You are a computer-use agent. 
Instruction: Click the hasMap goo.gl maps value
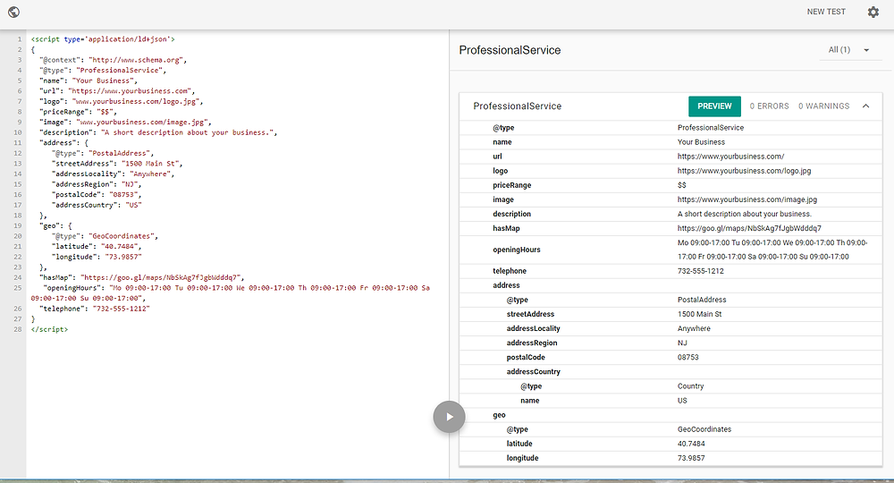point(749,228)
